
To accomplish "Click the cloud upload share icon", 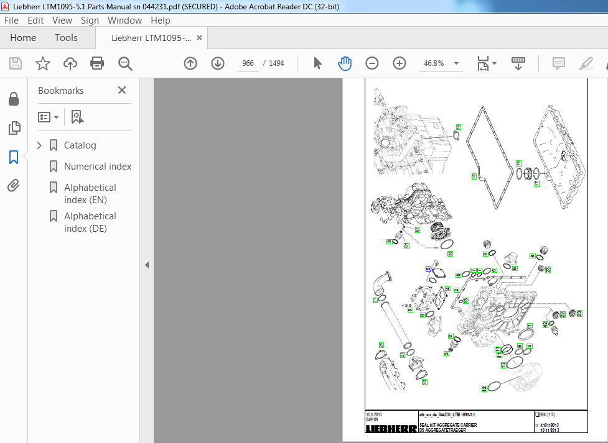I will tap(70, 63).
